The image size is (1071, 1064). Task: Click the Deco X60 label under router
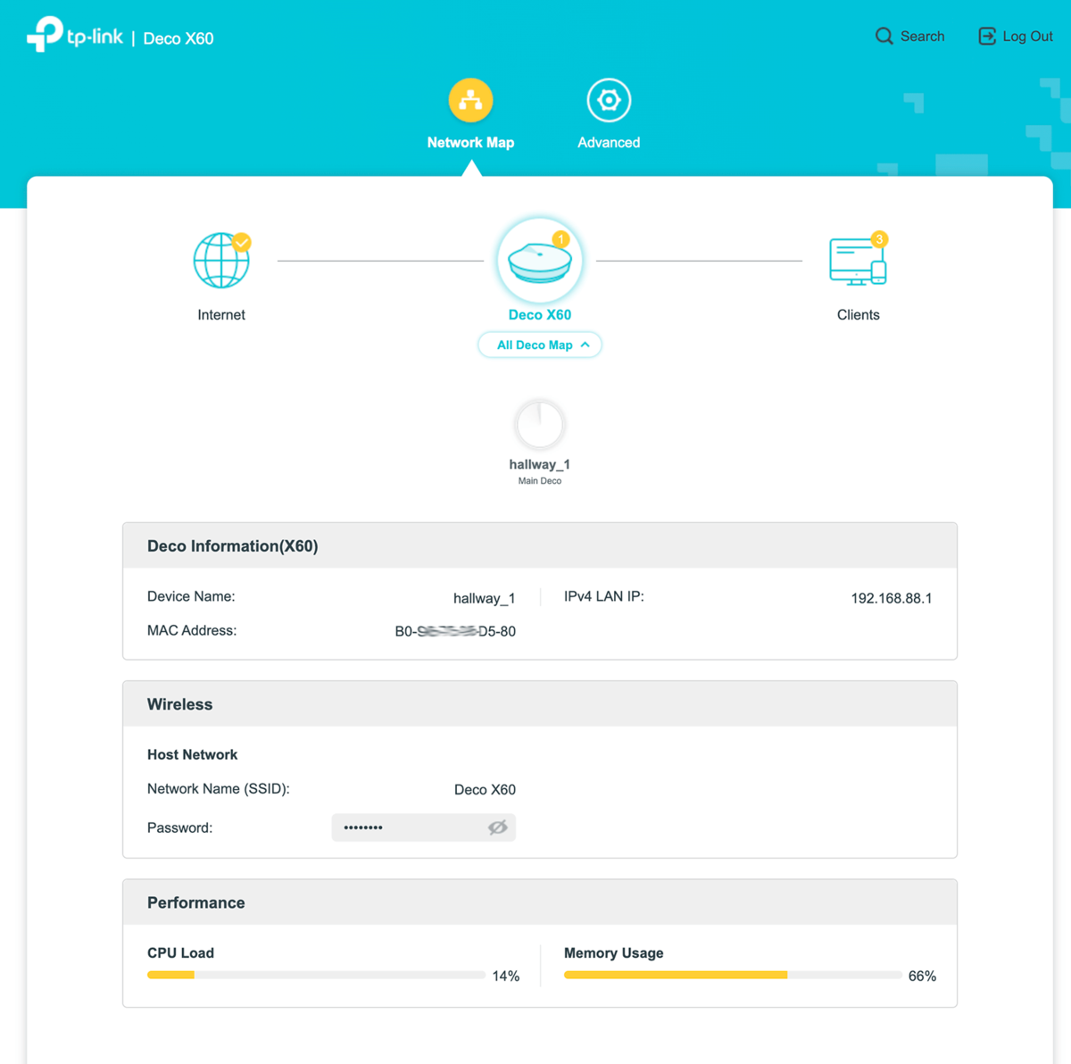point(540,315)
